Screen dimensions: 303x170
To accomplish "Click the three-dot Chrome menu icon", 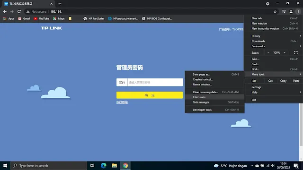I will point(298,11).
